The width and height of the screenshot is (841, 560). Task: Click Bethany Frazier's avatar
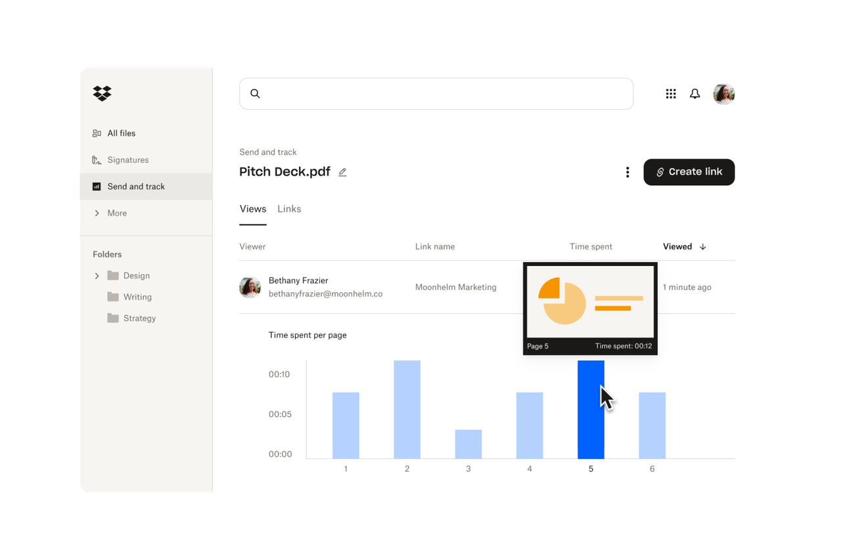click(250, 287)
